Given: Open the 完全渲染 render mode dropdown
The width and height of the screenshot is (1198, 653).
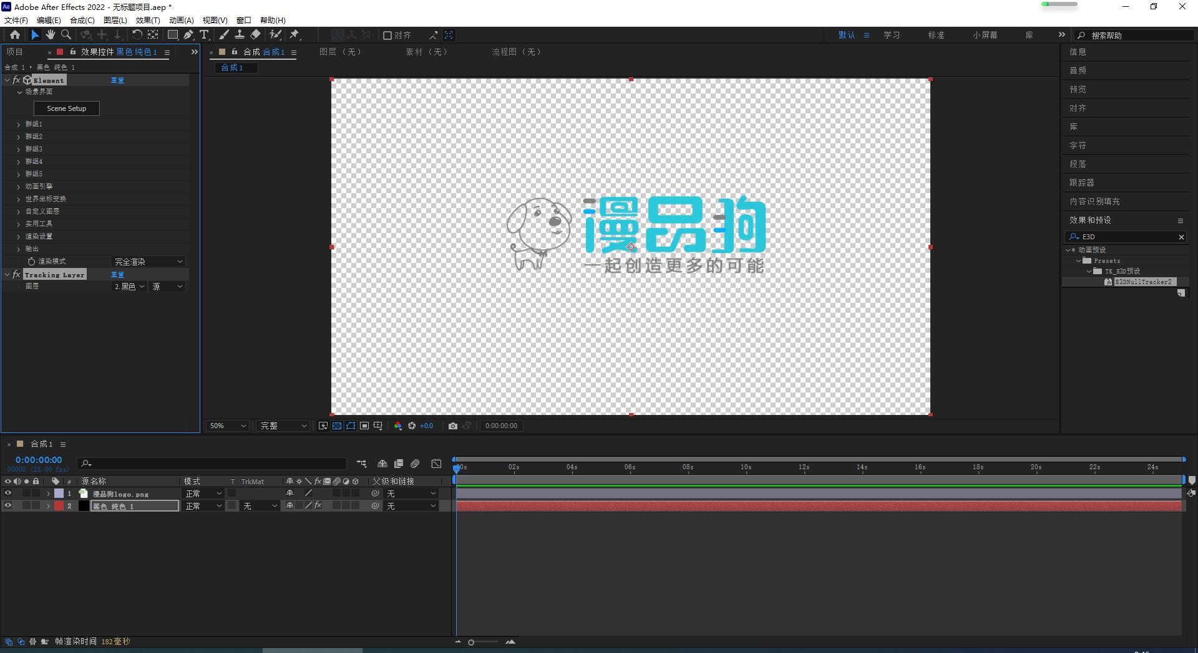Looking at the screenshot, I should (x=149, y=262).
